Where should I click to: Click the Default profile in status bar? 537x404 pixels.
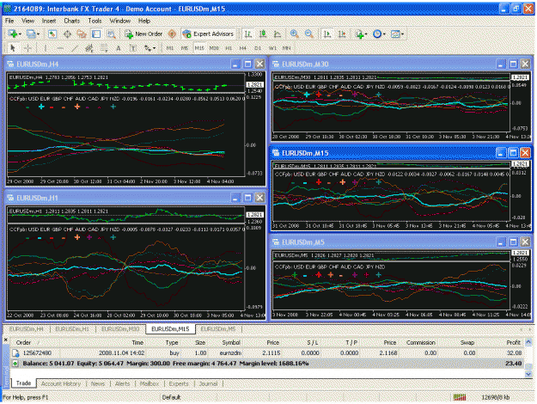click(171, 397)
